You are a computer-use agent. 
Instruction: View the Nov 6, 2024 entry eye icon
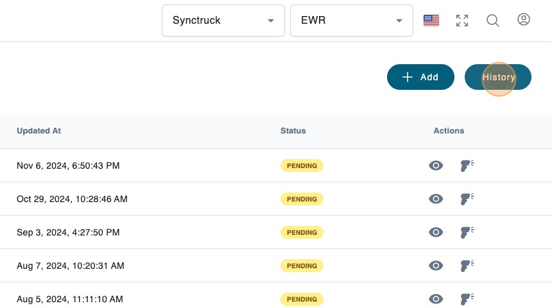click(x=436, y=166)
